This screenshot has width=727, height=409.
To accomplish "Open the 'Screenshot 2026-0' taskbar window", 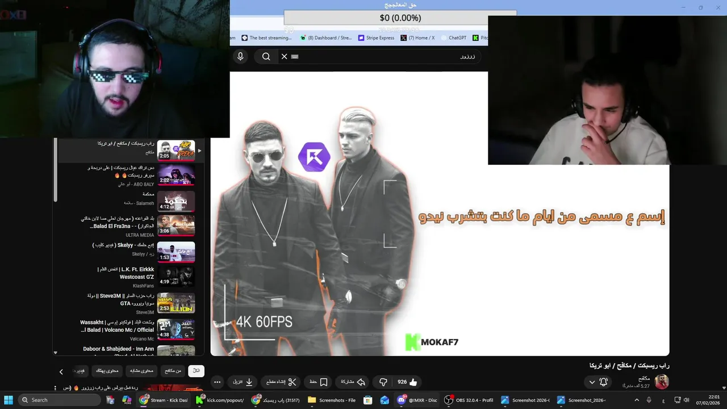I will tap(525, 400).
